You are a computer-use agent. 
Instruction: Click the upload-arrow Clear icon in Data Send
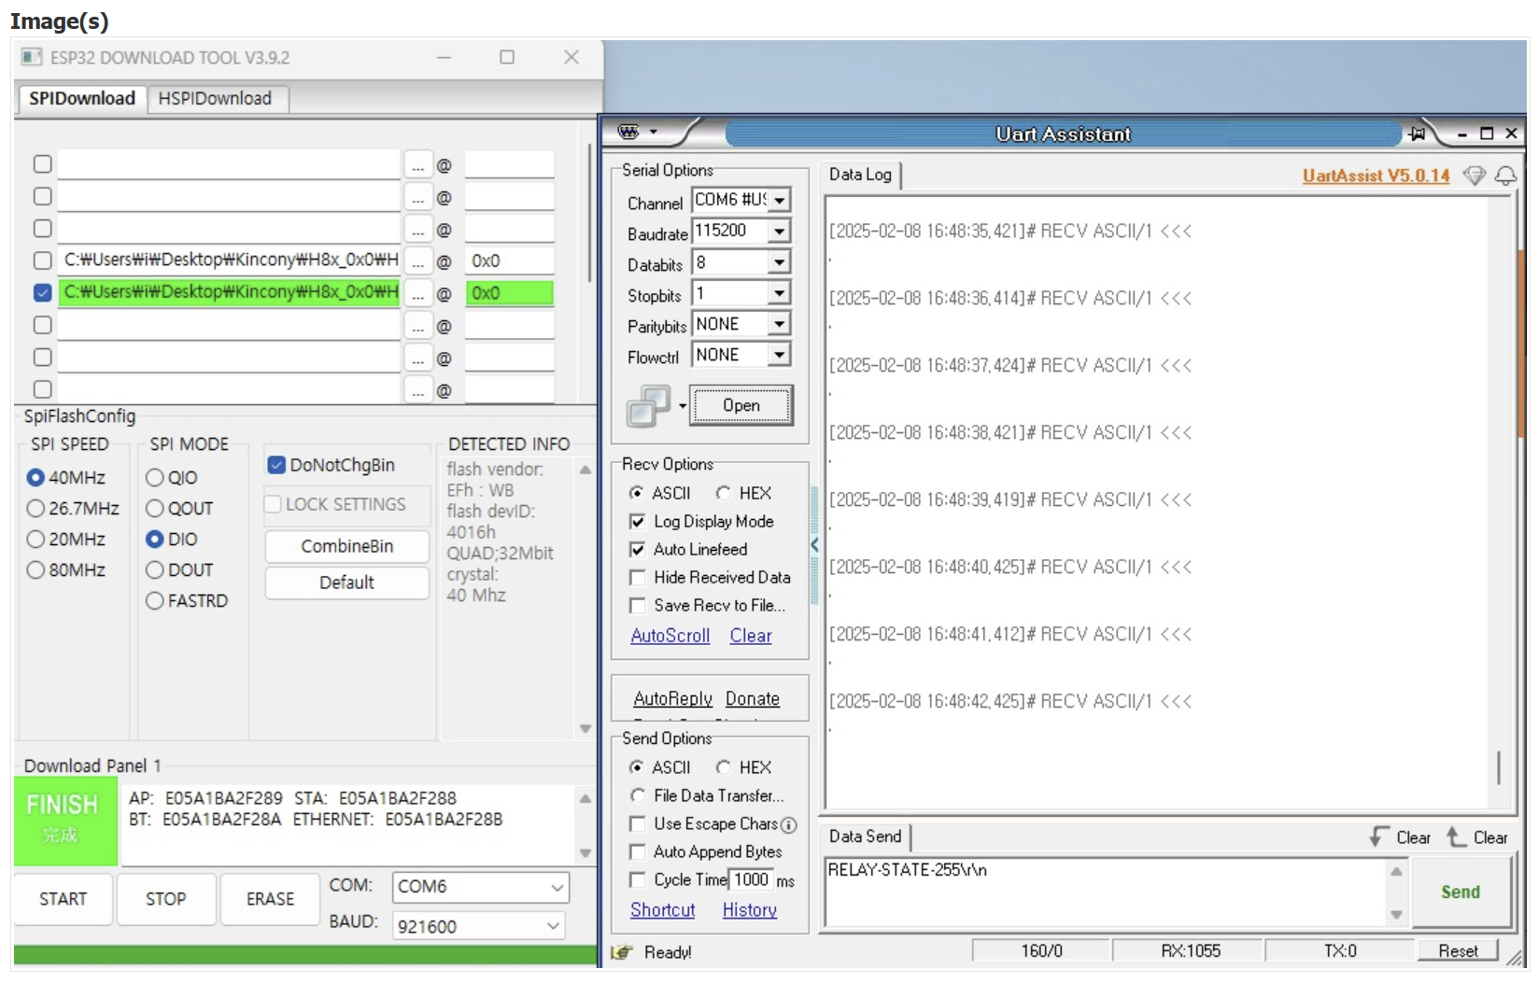tap(1456, 836)
